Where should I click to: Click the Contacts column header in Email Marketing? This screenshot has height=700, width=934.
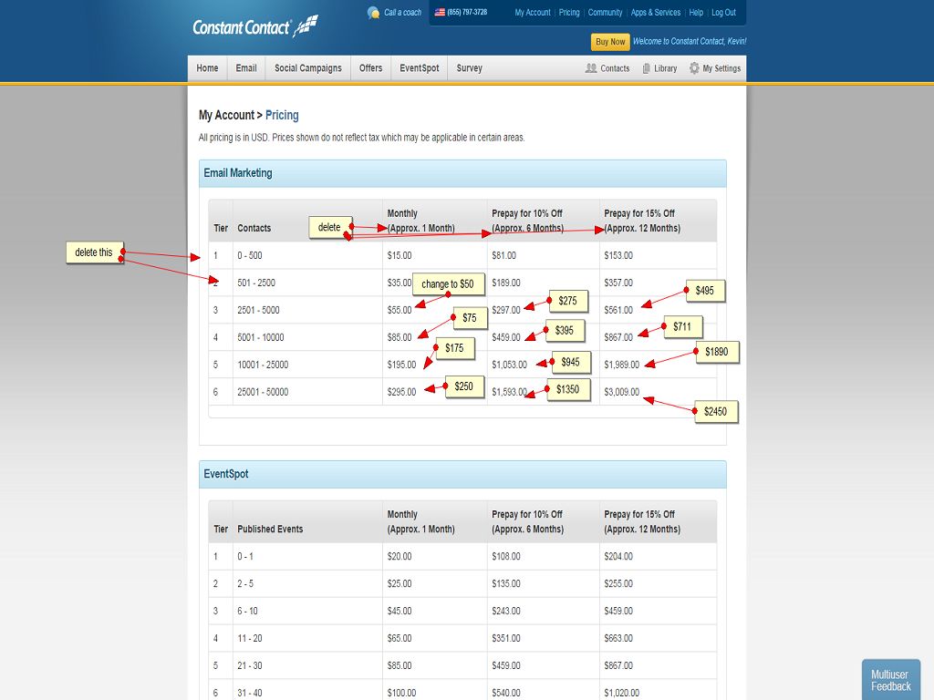click(x=254, y=229)
